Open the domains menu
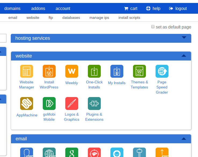 pyautogui.click(x=12, y=9)
